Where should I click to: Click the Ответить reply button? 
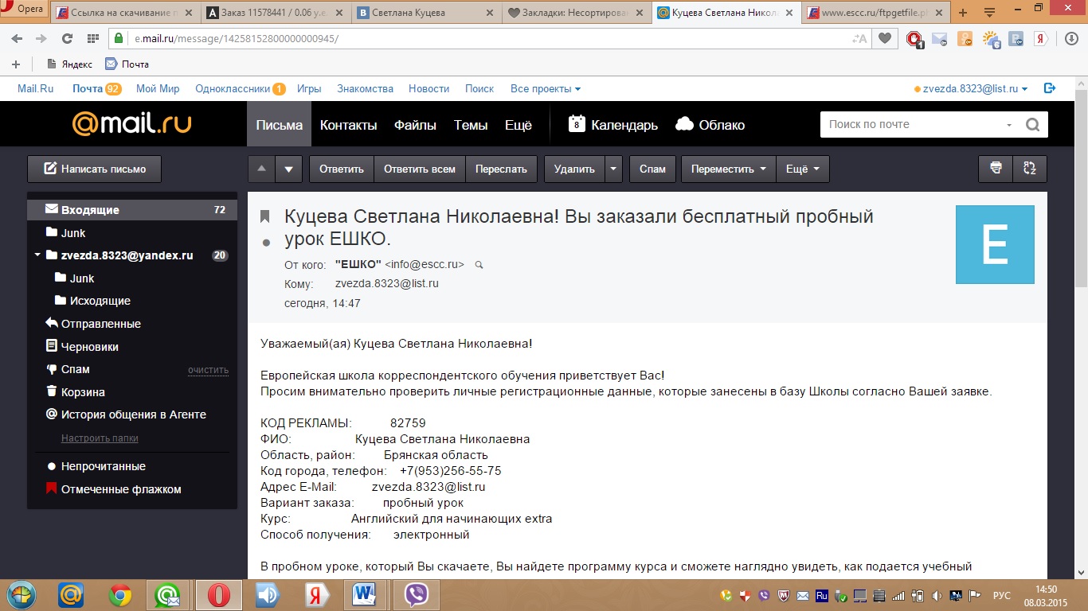pos(342,169)
